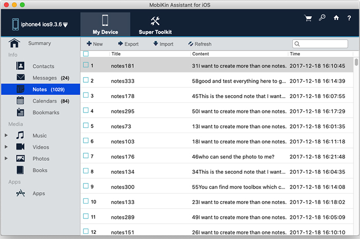This screenshot has width=360, height=239.
Task: Click the Export button label
Action: click(x=131, y=44)
